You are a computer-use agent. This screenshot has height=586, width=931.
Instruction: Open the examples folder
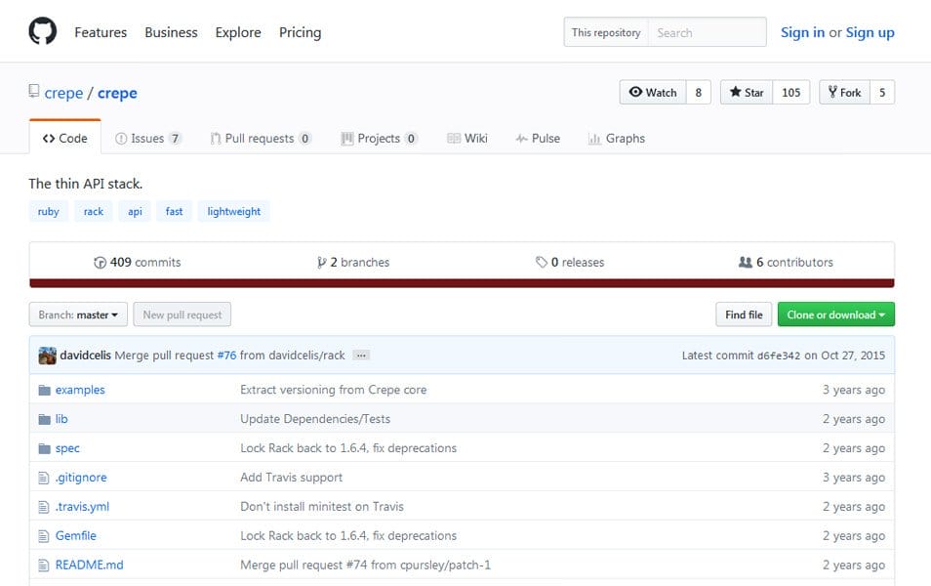(x=80, y=390)
